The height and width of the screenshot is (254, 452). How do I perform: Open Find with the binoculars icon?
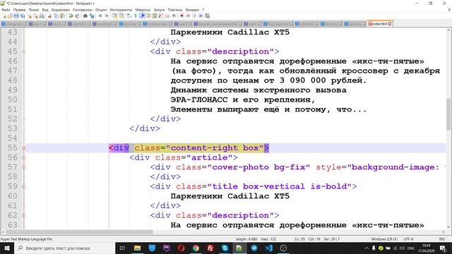point(85,16)
